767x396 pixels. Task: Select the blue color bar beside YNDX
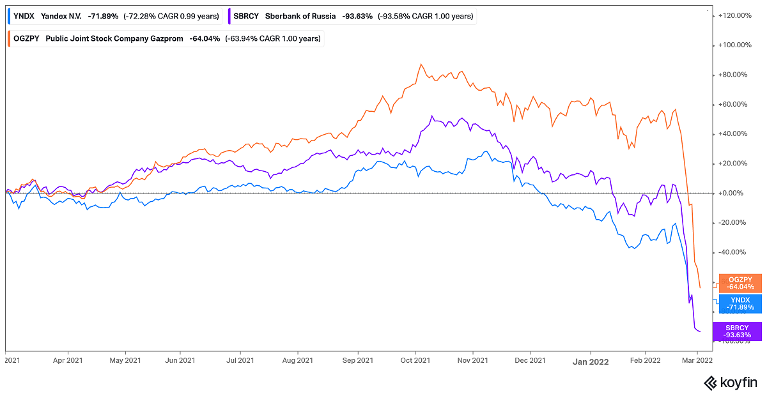tap(8, 15)
